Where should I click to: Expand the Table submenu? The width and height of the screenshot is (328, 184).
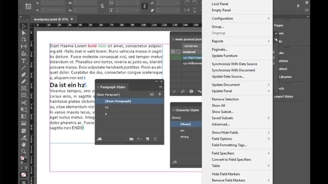coord(240,166)
